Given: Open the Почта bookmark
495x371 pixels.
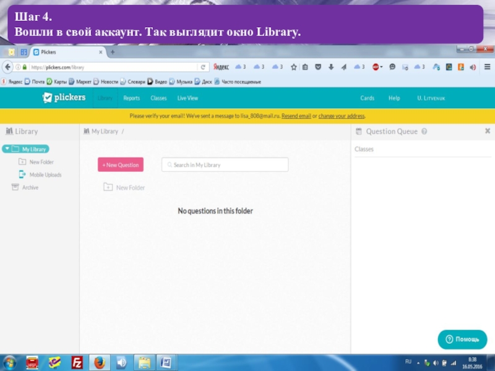Looking at the screenshot, I should pyautogui.click(x=35, y=82).
